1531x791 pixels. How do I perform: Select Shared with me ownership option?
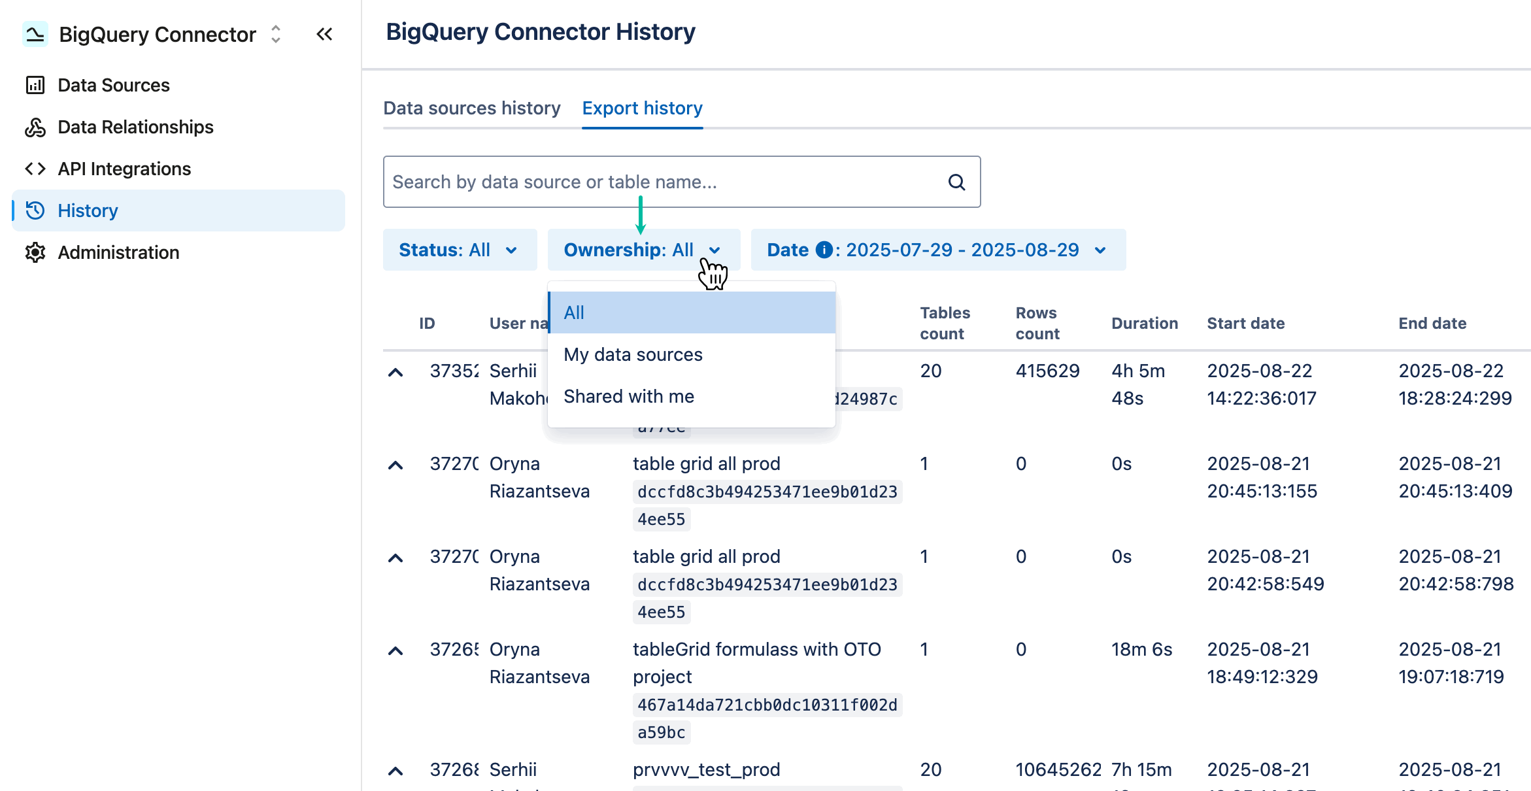pyautogui.click(x=628, y=395)
